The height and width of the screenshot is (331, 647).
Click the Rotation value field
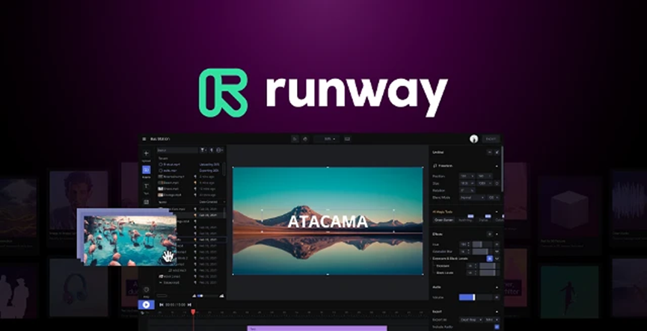point(466,190)
